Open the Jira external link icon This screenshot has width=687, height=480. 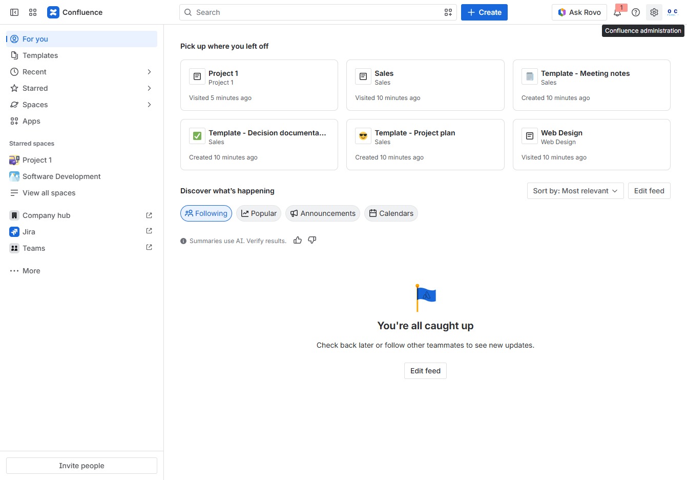(x=149, y=231)
